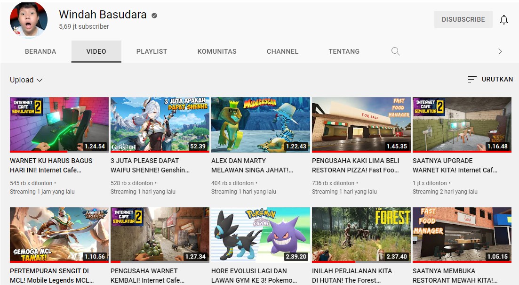Image resolution: width=519 pixels, height=285 pixels.
Task: Show more tabs with right chevron
Action: (x=500, y=51)
